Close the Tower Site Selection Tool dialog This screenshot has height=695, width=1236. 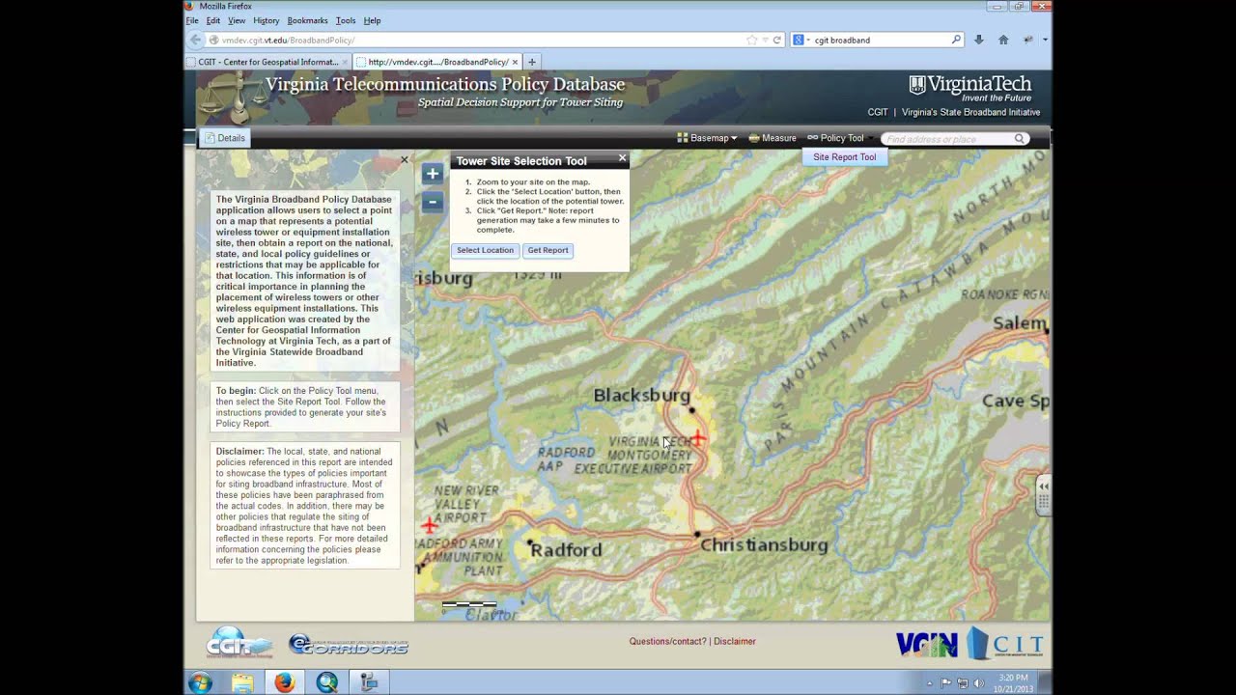point(622,158)
